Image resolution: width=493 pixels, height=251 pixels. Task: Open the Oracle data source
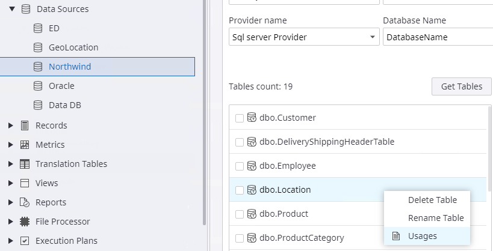click(61, 86)
